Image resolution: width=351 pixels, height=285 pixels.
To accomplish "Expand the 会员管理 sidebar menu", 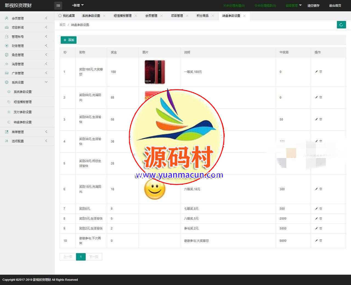I will point(27,18).
